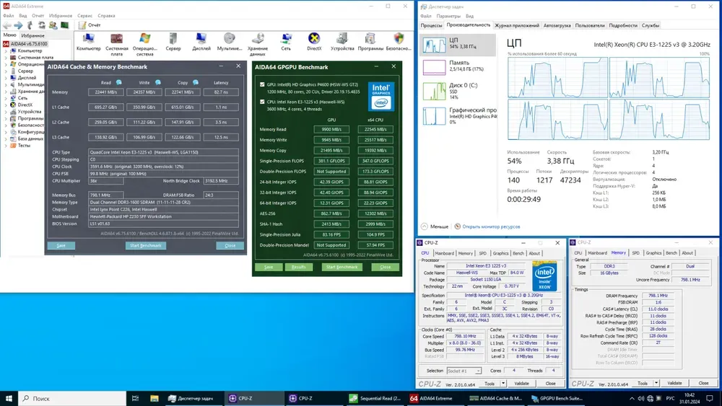Open the Socket #1 selection dropdown

(x=464, y=371)
